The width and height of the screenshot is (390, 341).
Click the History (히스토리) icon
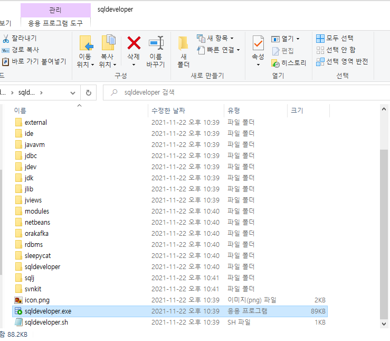point(275,63)
